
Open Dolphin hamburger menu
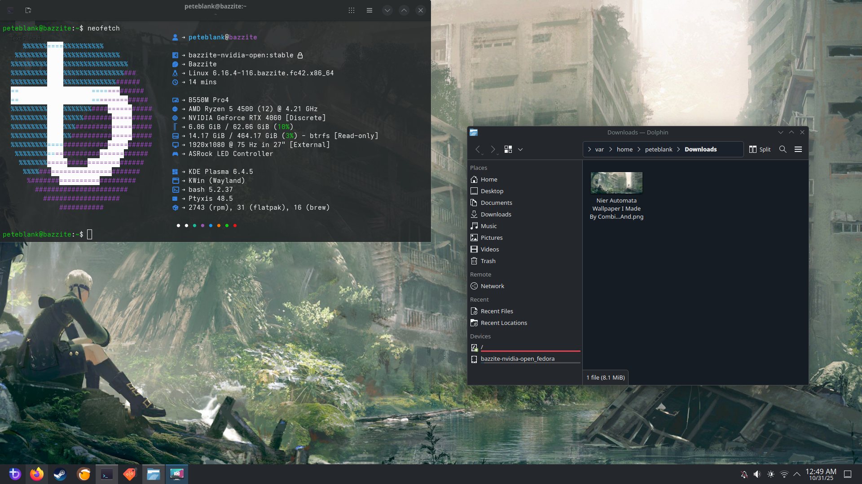(x=798, y=149)
